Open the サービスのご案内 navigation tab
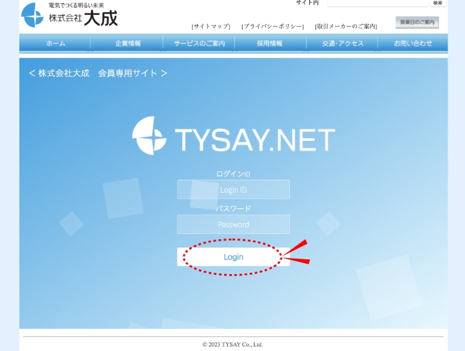Screen dimensions: 465x351 [x=200, y=43]
